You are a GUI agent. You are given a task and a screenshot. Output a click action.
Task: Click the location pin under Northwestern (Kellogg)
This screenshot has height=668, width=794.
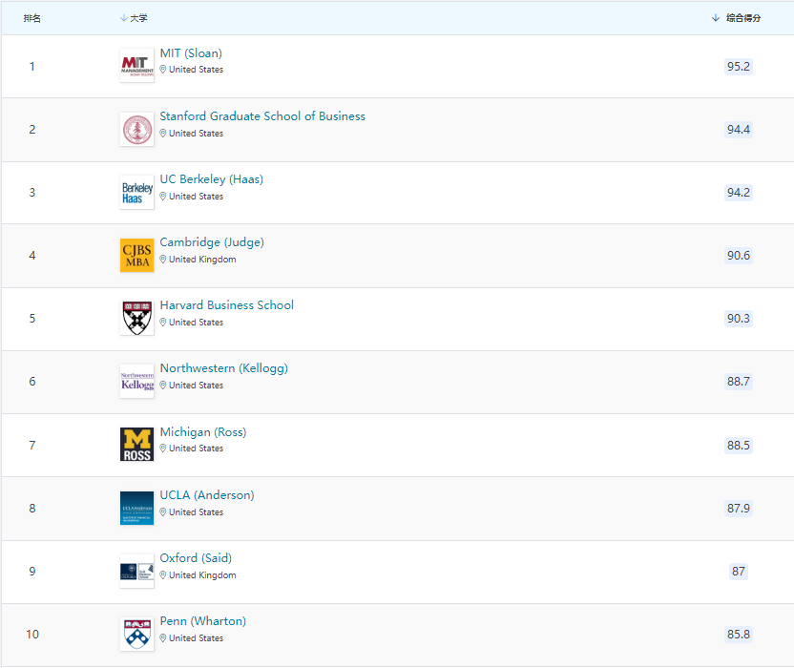click(x=163, y=385)
